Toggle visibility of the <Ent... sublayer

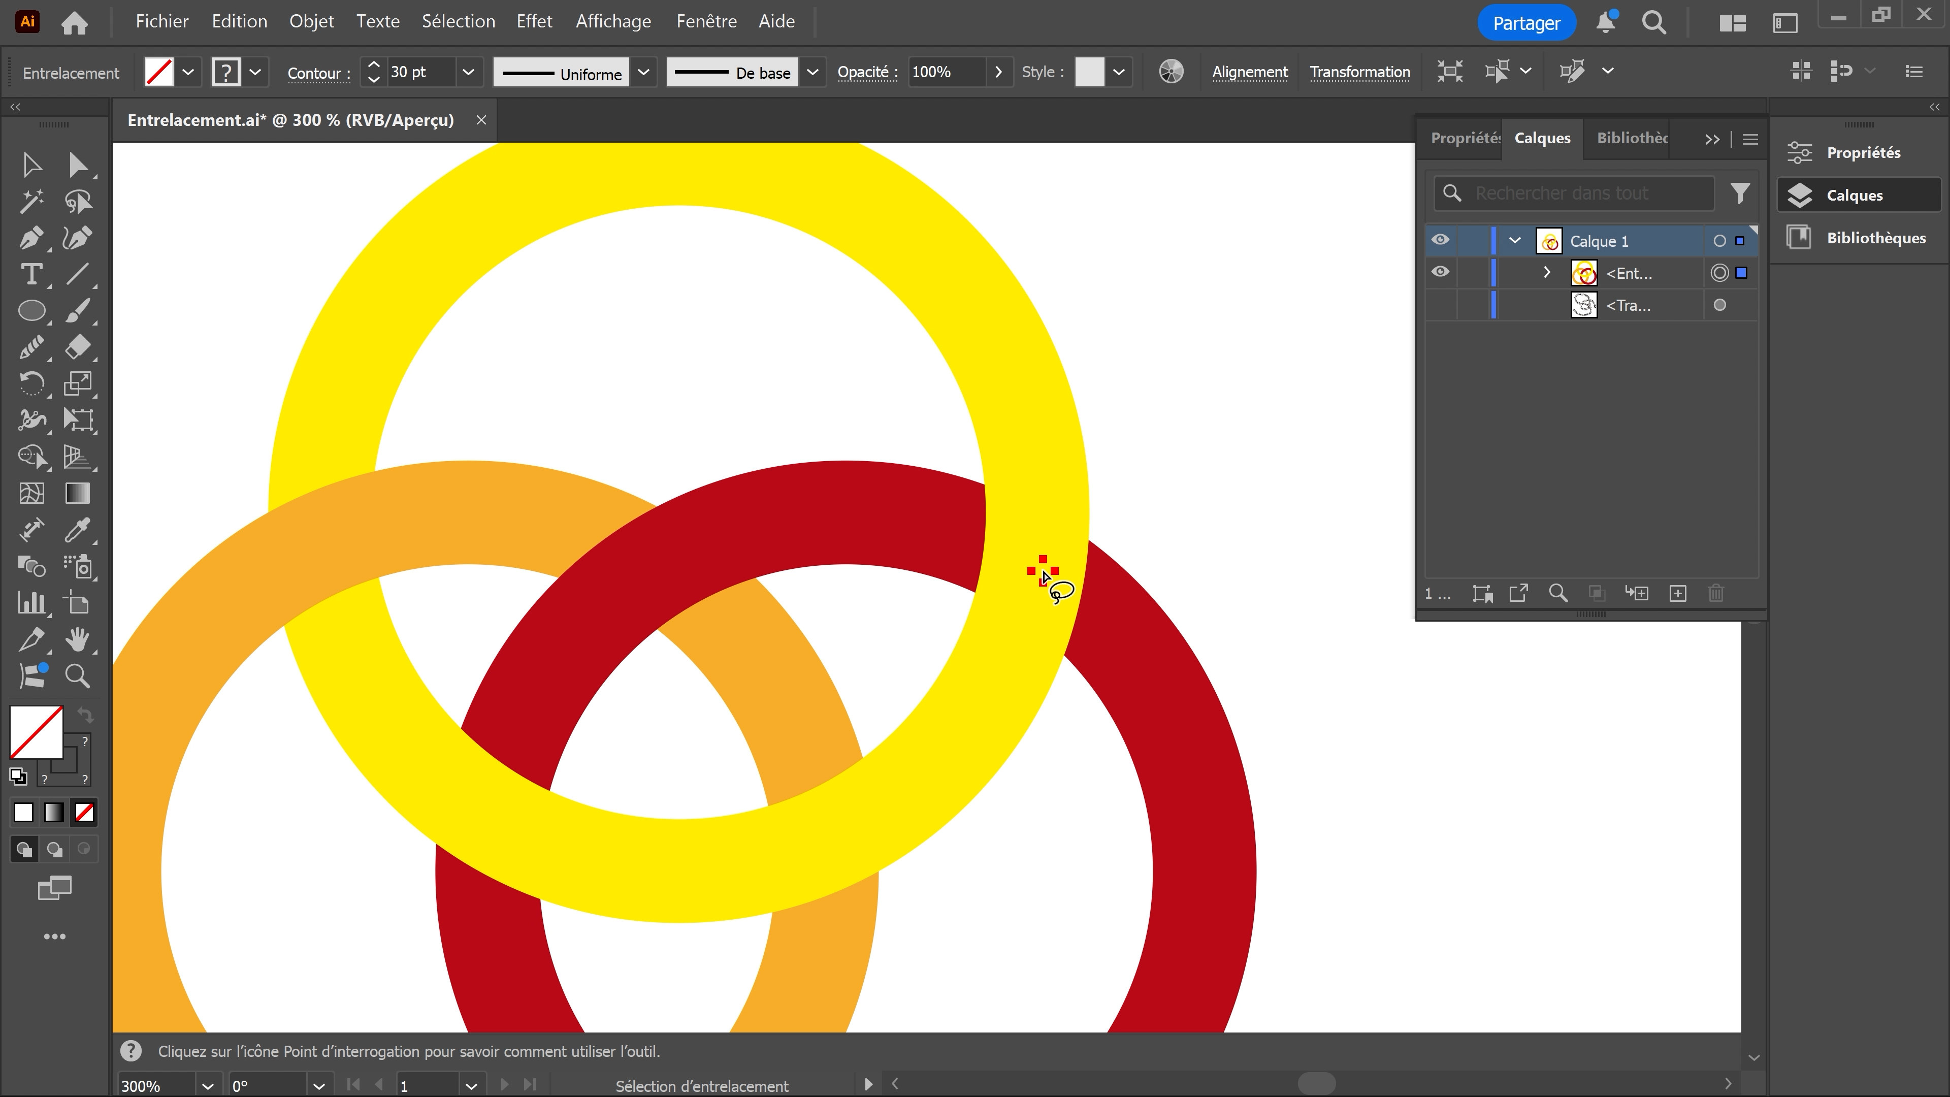pyautogui.click(x=1441, y=272)
